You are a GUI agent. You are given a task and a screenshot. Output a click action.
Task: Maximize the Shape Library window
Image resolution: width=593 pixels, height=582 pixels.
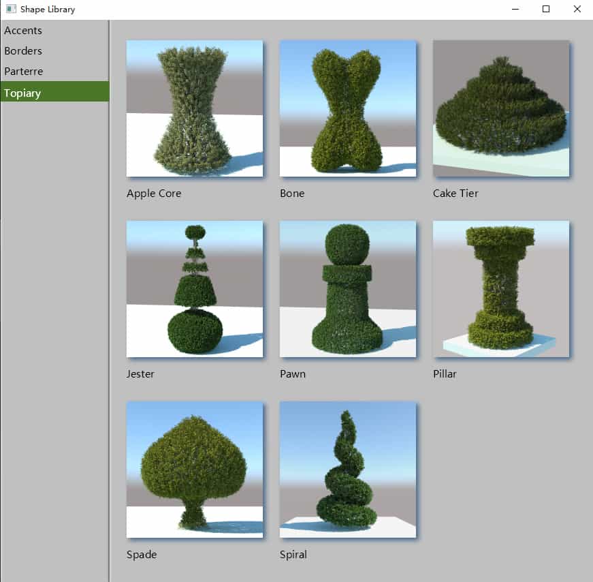point(546,10)
